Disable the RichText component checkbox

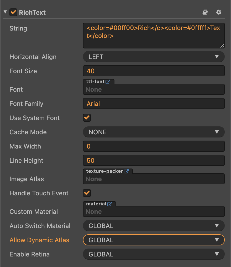tap(13, 12)
